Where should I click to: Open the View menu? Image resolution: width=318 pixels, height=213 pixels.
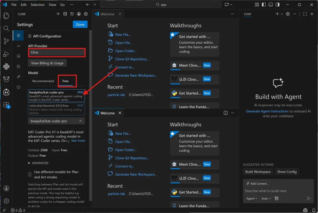tap(52, 4)
